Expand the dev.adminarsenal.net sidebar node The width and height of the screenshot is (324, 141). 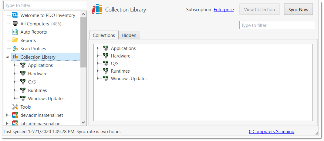click(x=7, y=115)
